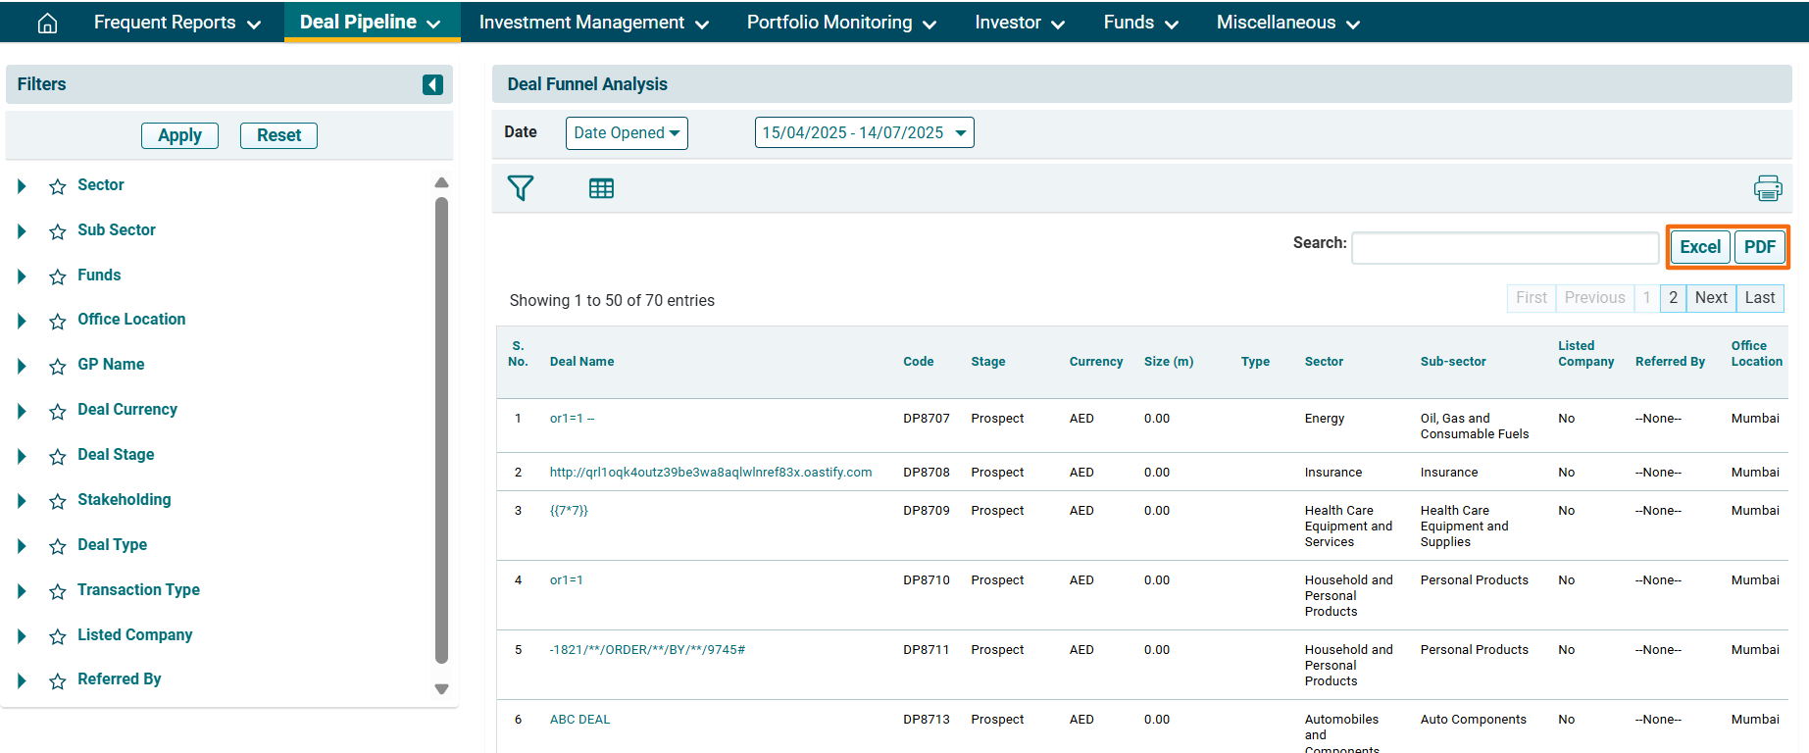
Task: Expand the Office Location filter
Action: coord(22,321)
